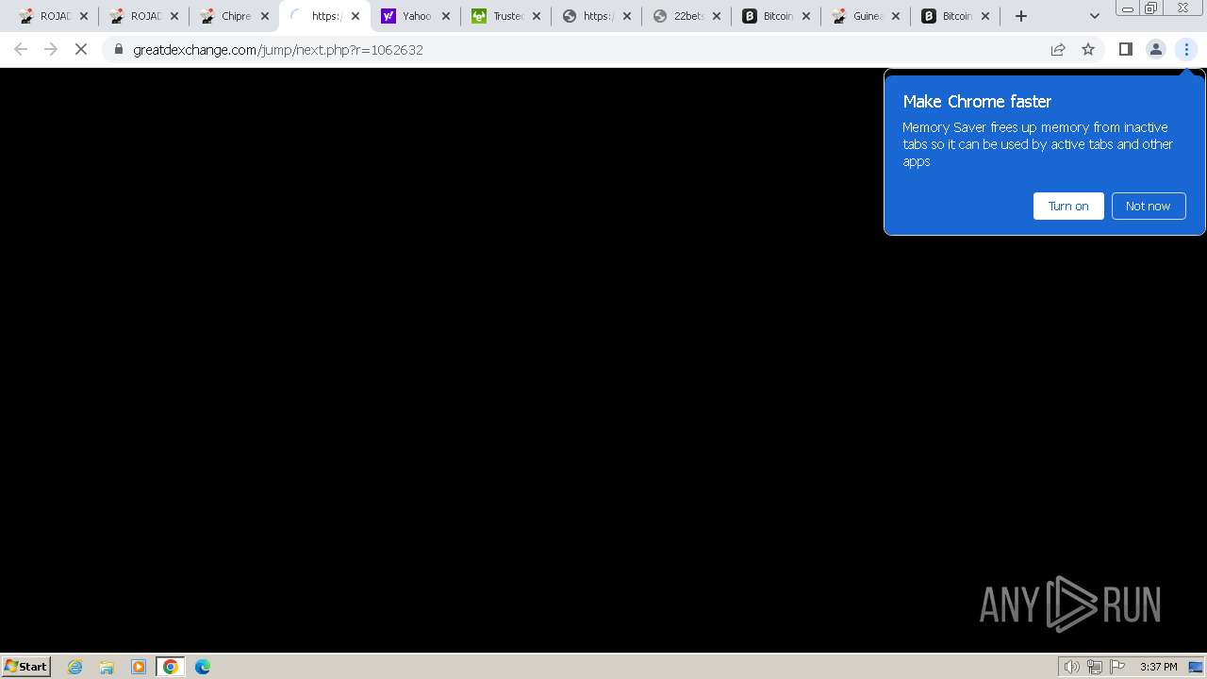Open a new tab with plus button

(x=1021, y=16)
